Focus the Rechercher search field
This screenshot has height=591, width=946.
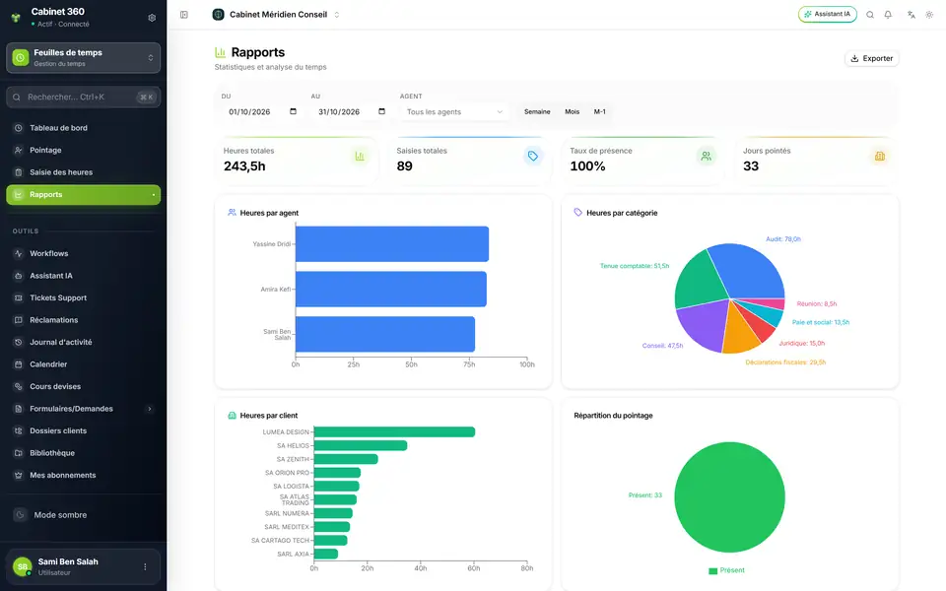(x=83, y=98)
